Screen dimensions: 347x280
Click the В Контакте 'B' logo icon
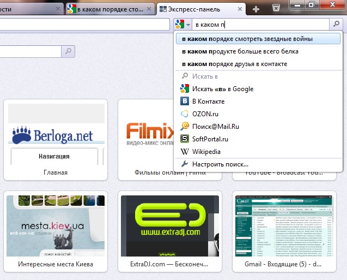185,101
